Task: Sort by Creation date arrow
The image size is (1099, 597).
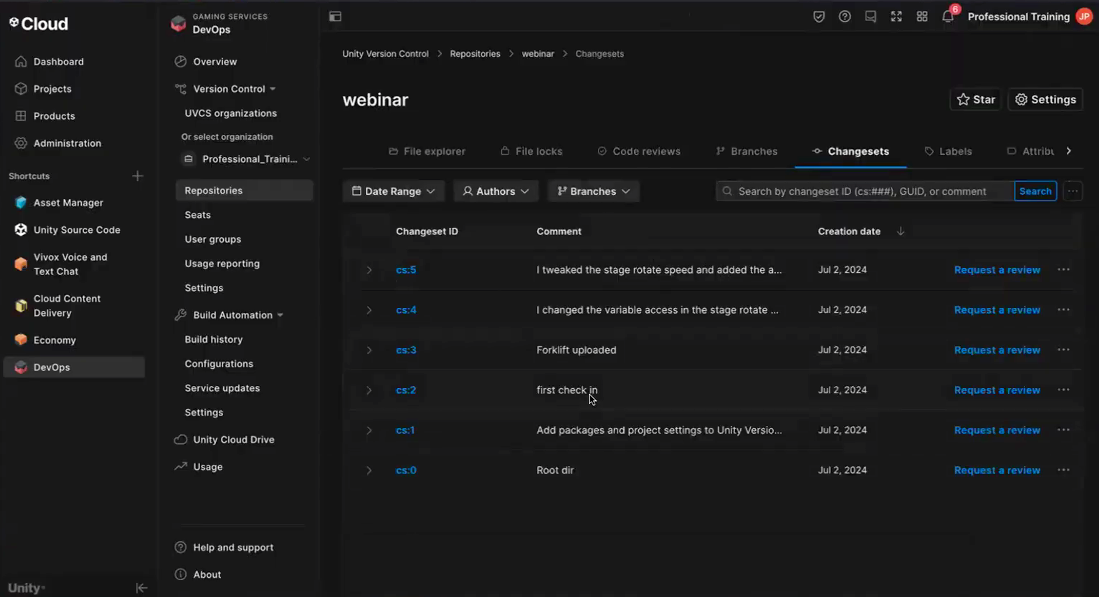Action: [900, 231]
